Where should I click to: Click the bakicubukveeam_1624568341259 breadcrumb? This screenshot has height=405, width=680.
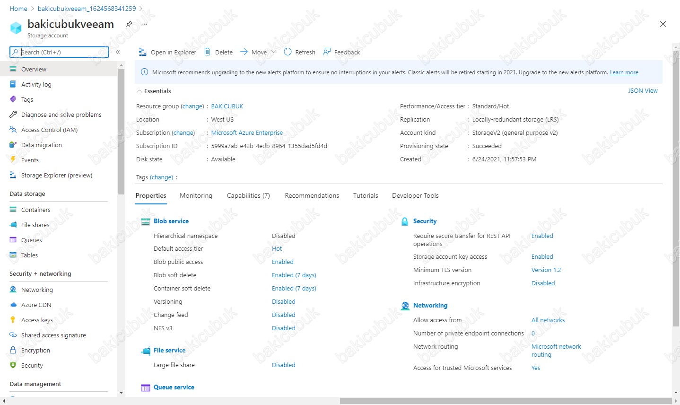click(x=87, y=9)
